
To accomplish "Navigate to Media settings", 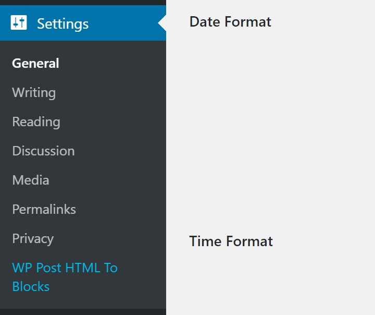I will click(x=31, y=180).
